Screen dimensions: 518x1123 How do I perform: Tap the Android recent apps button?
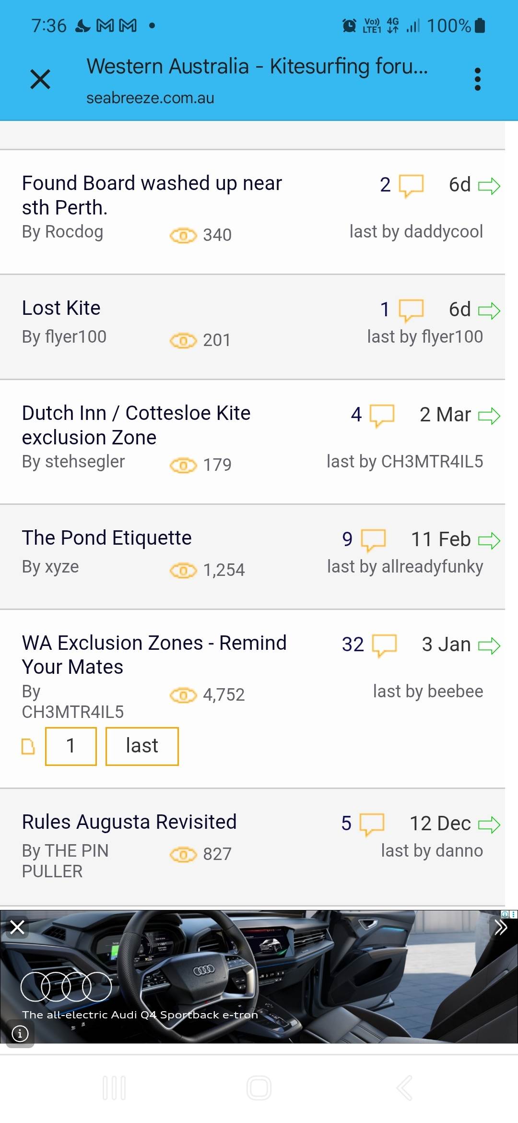pos(114,1088)
